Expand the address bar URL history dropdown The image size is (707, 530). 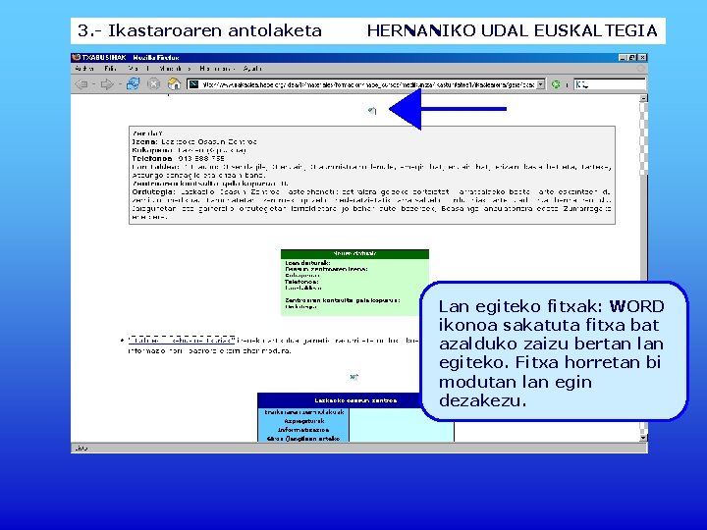541,84
